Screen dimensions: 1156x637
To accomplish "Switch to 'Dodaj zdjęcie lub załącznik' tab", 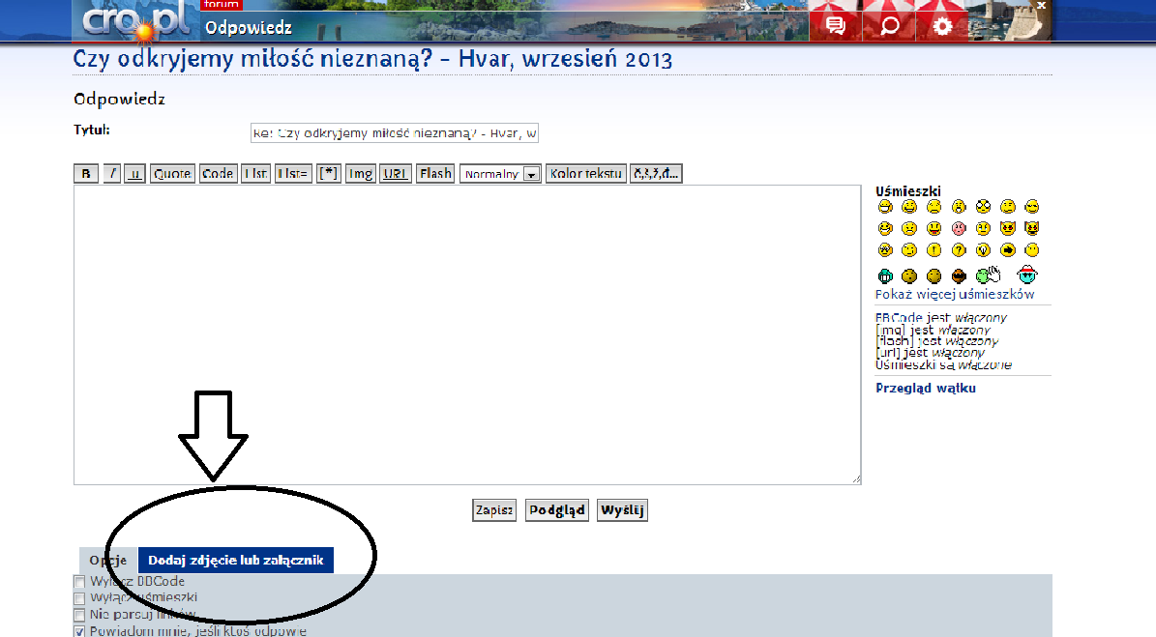I will coord(236,561).
